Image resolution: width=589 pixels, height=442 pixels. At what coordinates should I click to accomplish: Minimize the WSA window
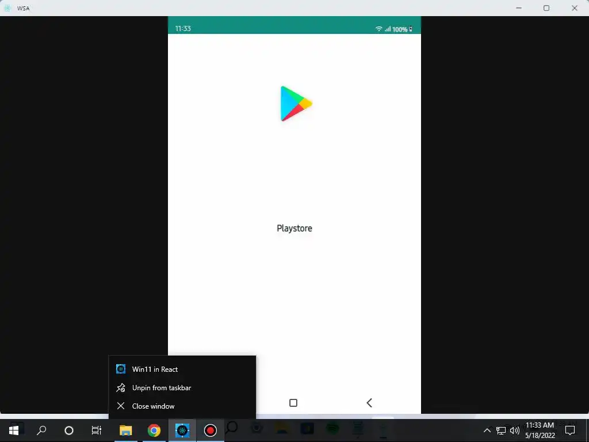pos(519,8)
